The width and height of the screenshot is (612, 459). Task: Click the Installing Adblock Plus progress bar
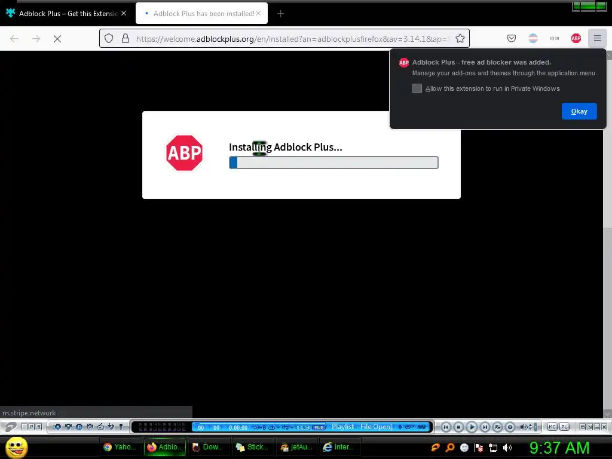333,163
